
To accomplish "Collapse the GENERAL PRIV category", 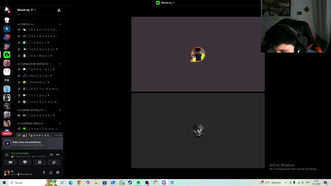I will (x=31, y=123).
